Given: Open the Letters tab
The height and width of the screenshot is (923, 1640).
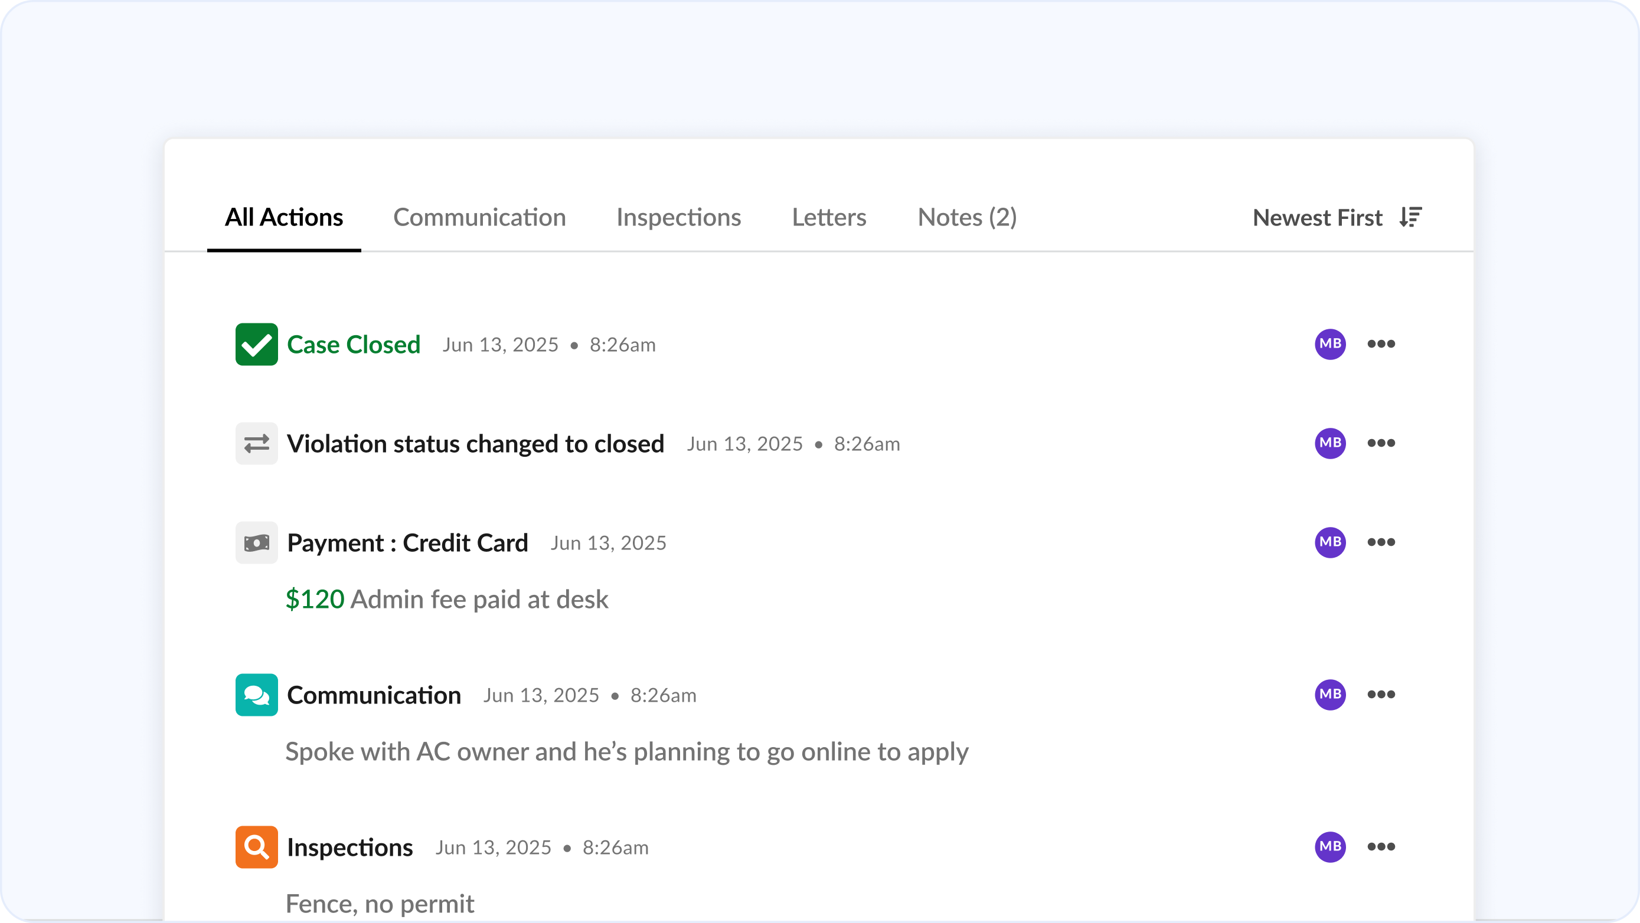Looking at the screenshot, I should coord(828,218).
